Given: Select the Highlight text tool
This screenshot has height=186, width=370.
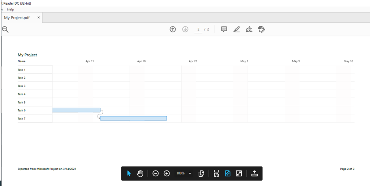Looking at the screenshot, I should coord(236,29).
